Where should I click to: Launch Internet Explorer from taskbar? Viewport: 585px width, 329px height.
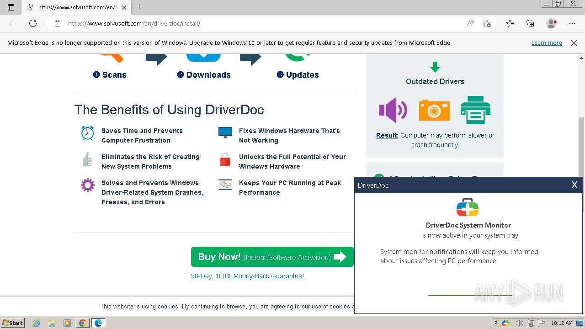click(37, 323)
